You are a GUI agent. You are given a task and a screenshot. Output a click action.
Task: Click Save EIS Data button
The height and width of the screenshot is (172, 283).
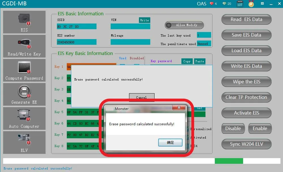click(x=246, y=35)
